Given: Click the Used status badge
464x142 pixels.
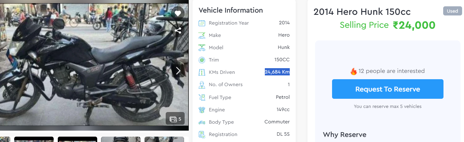Looking at the screenshot, I should point(452,11).
